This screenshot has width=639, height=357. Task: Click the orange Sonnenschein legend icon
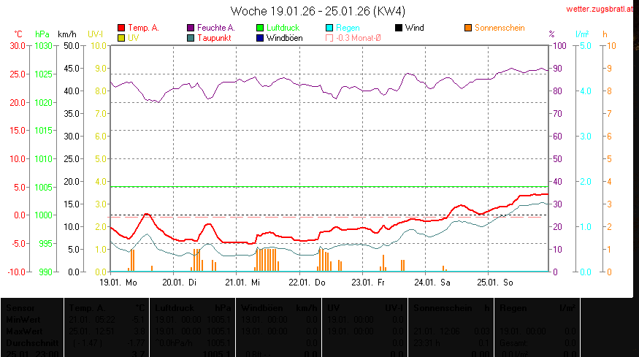pos(468,28)
